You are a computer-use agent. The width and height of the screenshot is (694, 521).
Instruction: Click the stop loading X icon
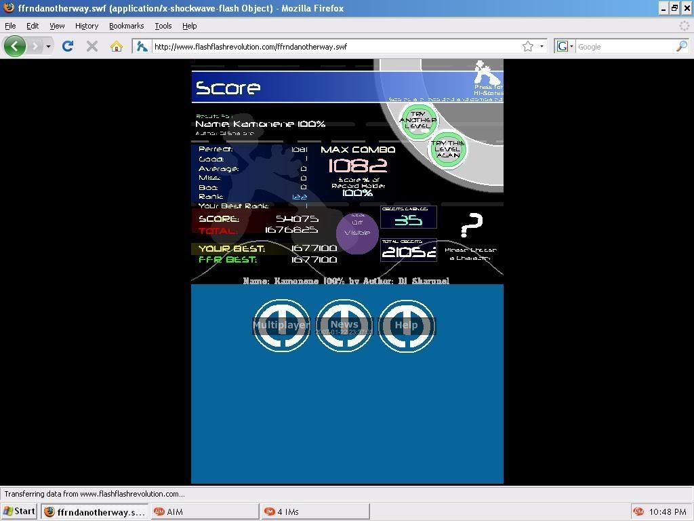(x=92, y=46)
